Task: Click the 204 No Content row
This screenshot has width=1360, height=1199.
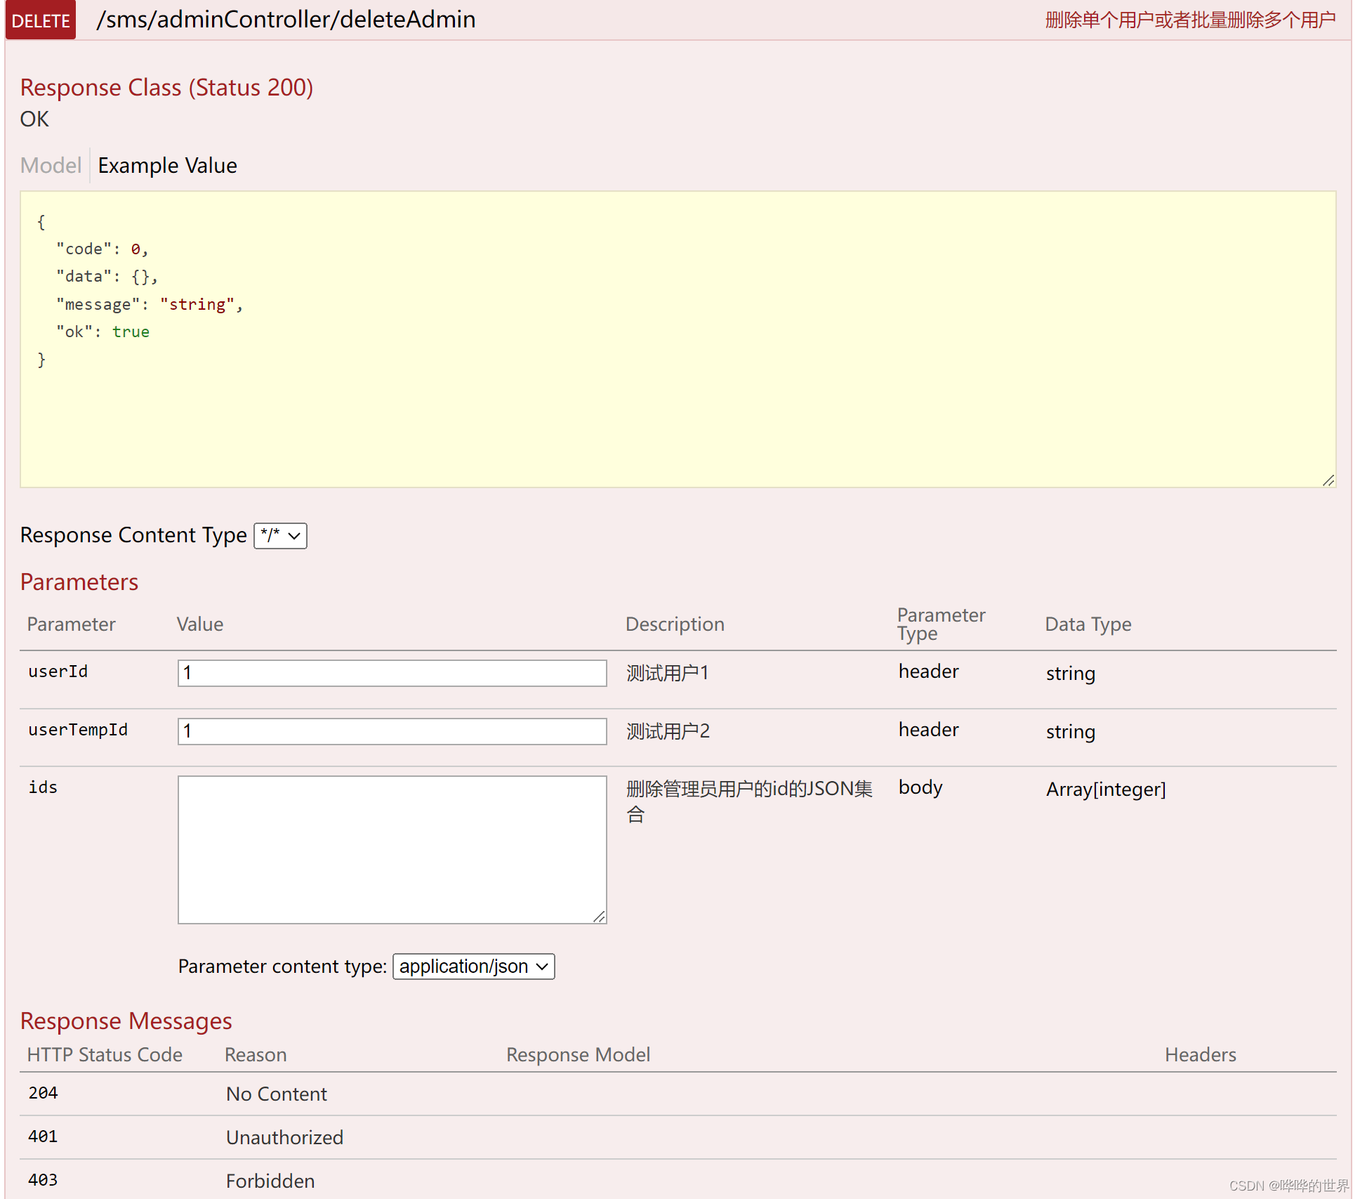Action: click(x=276, y=1094)
